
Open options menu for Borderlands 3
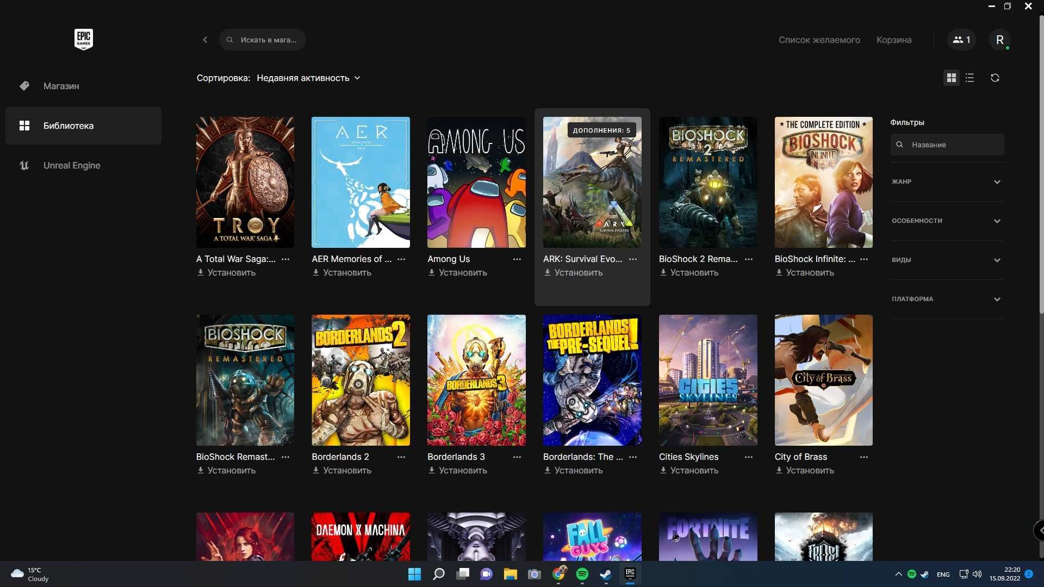click(x=517, y=457)
